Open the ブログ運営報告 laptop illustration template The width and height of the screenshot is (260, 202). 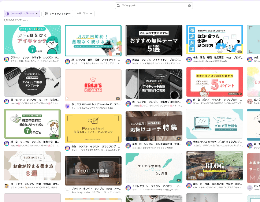coord(215,124)
